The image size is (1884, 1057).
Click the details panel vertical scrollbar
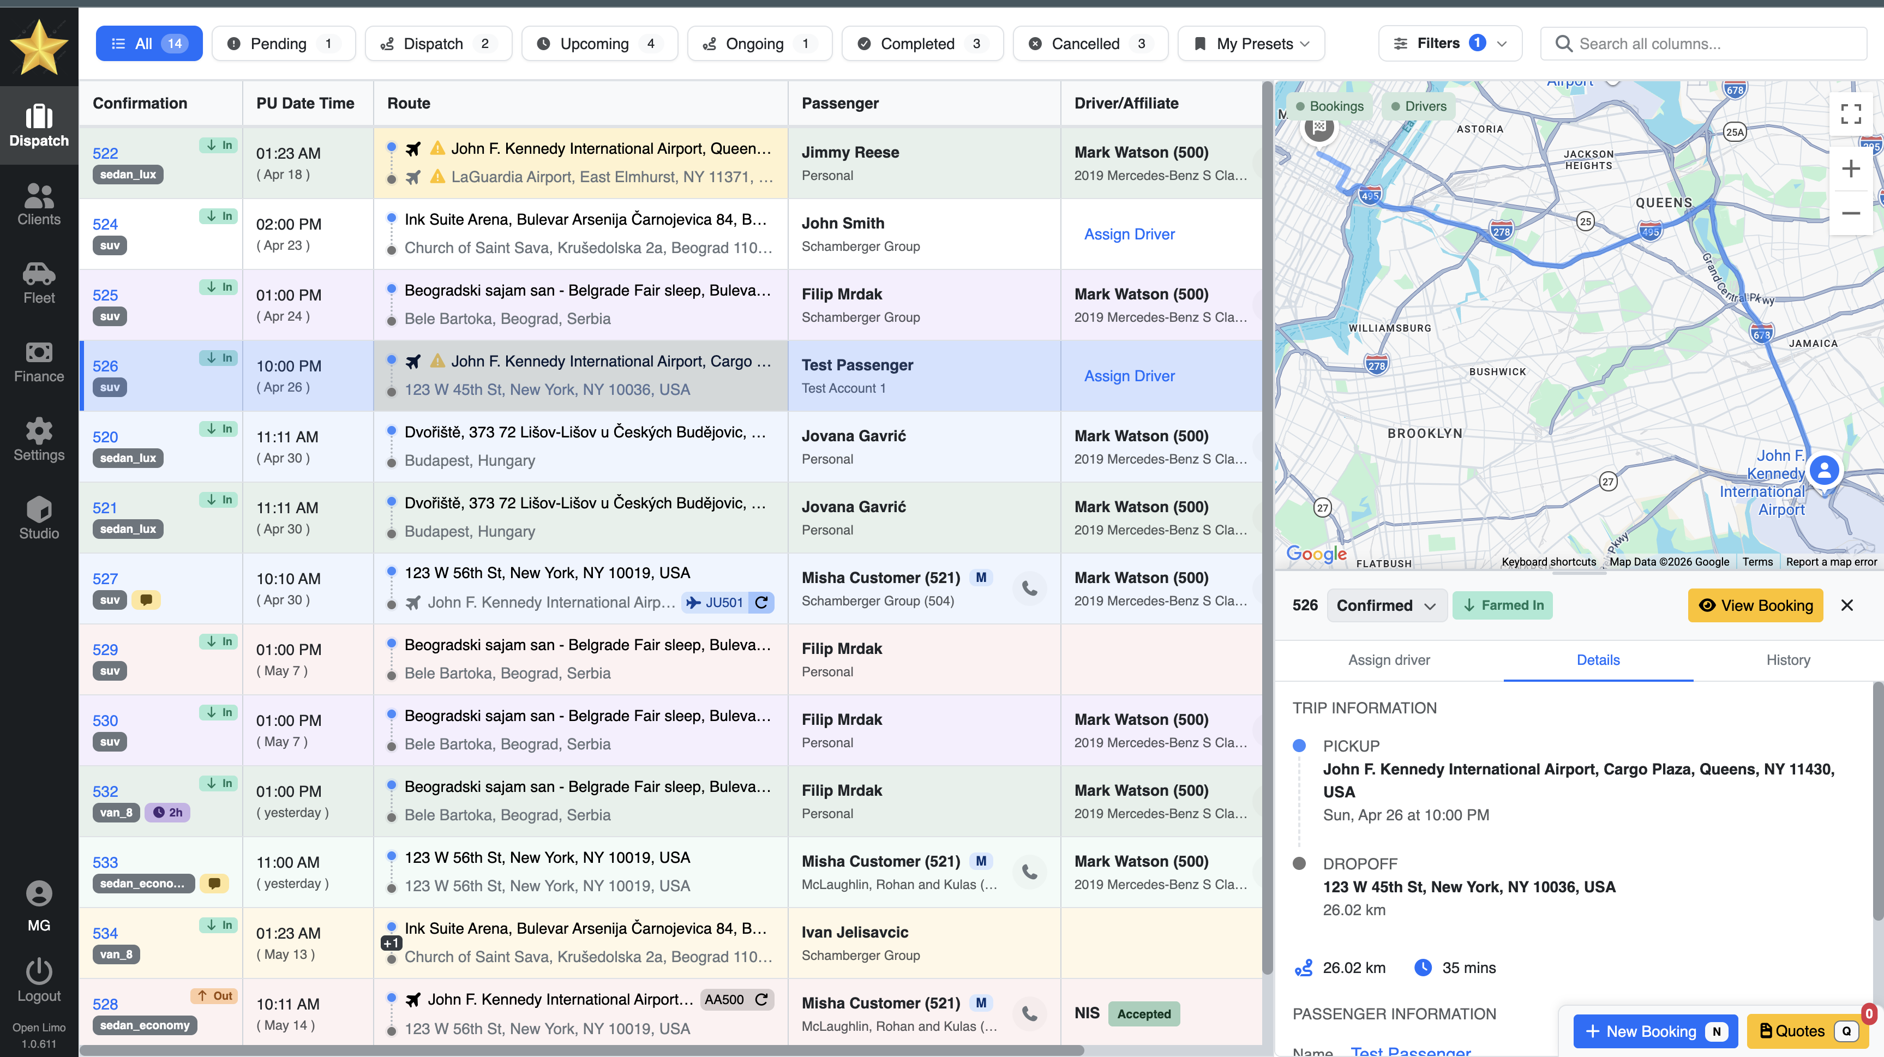[x=1877, y=801]
